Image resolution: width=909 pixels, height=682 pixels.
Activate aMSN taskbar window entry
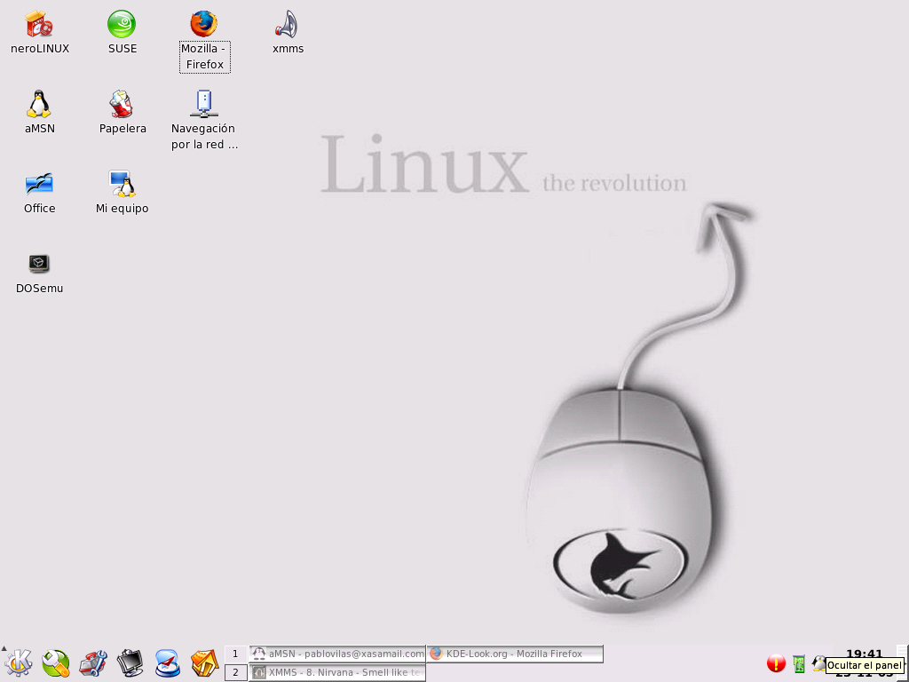pyautogui.click(x=337, y=654)
